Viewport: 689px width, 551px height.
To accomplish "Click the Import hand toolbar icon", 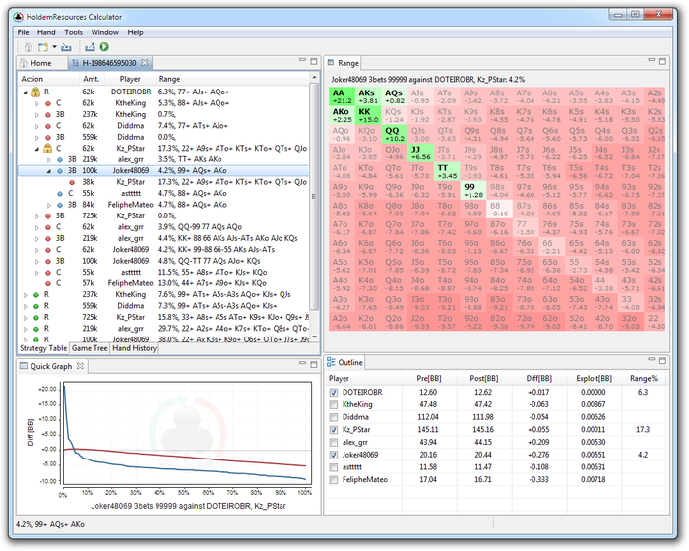I will [x=66, y=47].
